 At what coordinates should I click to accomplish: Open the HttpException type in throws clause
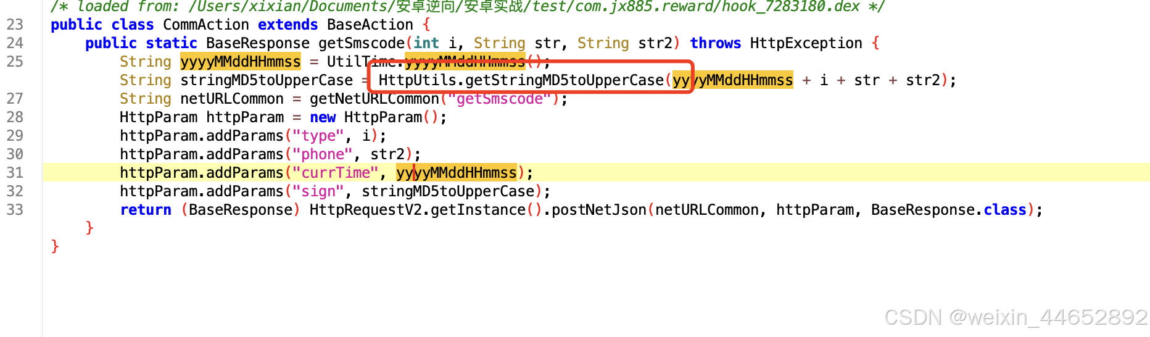point(806,43)
